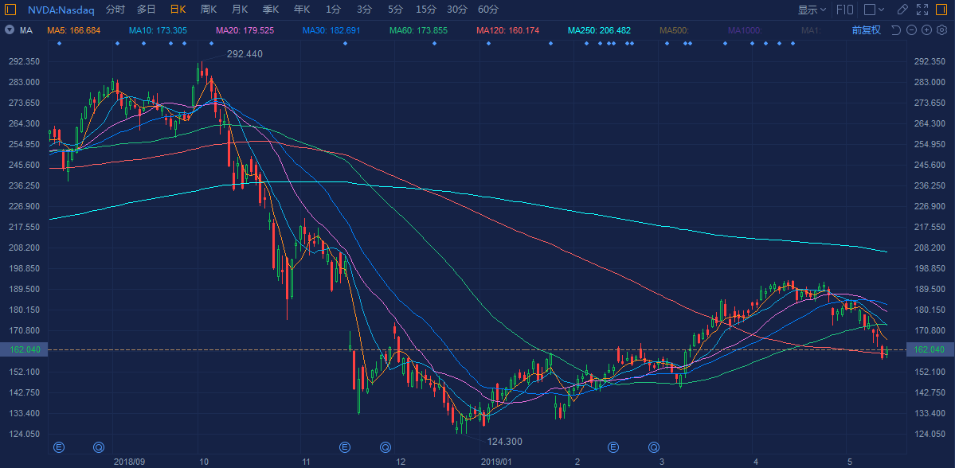Switch to 1分 one-minute chart
The image size is (955, 468).
click(333, 10)
